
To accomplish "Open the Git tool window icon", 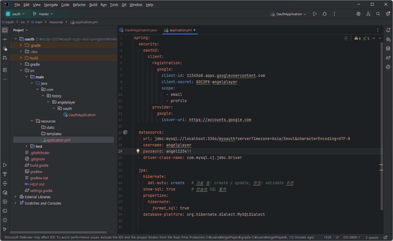I will pos(5,229).
